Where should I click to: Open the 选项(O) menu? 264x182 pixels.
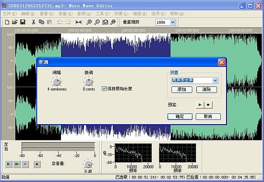(158, 13)
